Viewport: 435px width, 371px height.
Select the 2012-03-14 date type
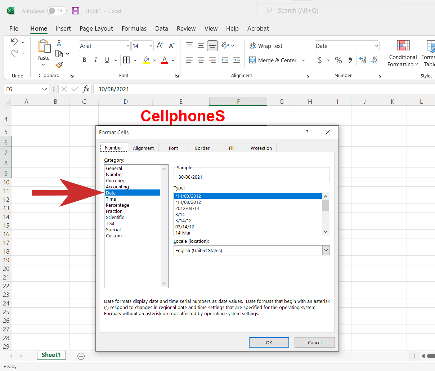(x=187, y=209)
